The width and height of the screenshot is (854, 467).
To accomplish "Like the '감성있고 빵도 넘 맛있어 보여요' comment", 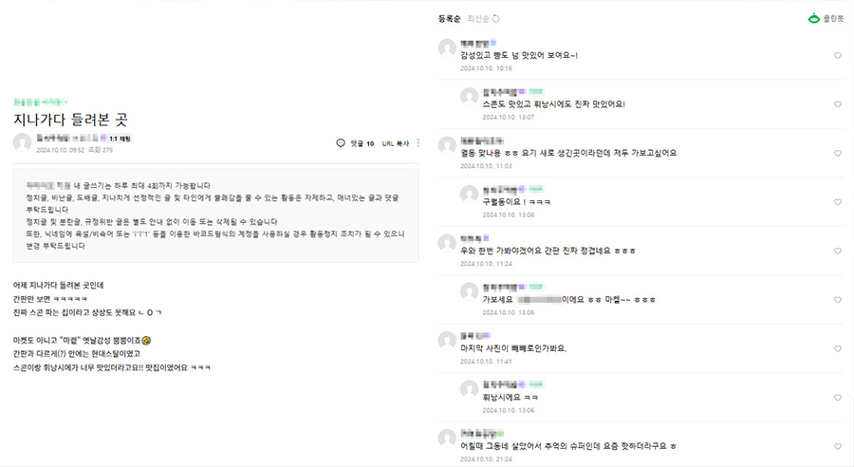I will click(838, 56).
